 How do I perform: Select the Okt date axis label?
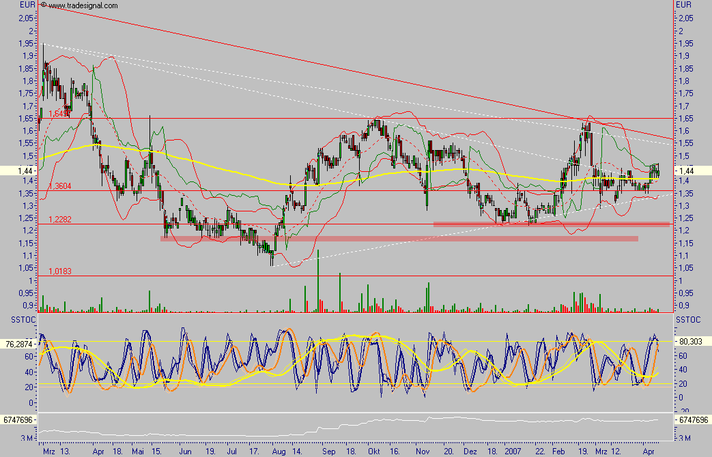[373, 451]
